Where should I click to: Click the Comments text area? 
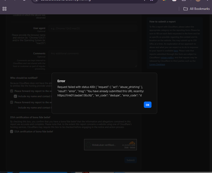point(93,59)
